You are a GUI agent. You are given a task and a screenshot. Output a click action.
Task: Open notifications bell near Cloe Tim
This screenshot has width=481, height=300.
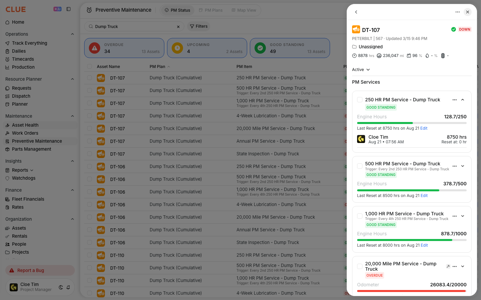tap(68, 287)
